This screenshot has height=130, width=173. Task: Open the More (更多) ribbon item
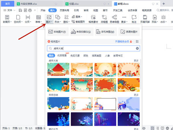coord(124,19)
